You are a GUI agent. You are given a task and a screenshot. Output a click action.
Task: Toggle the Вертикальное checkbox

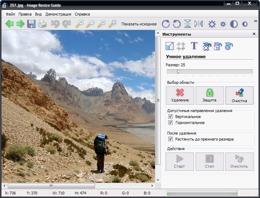pyautogui.click(x=171, y=117)
